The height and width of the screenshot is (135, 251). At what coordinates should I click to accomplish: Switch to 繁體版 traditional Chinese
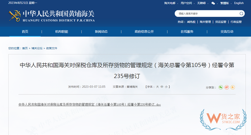tap(224, 3)
